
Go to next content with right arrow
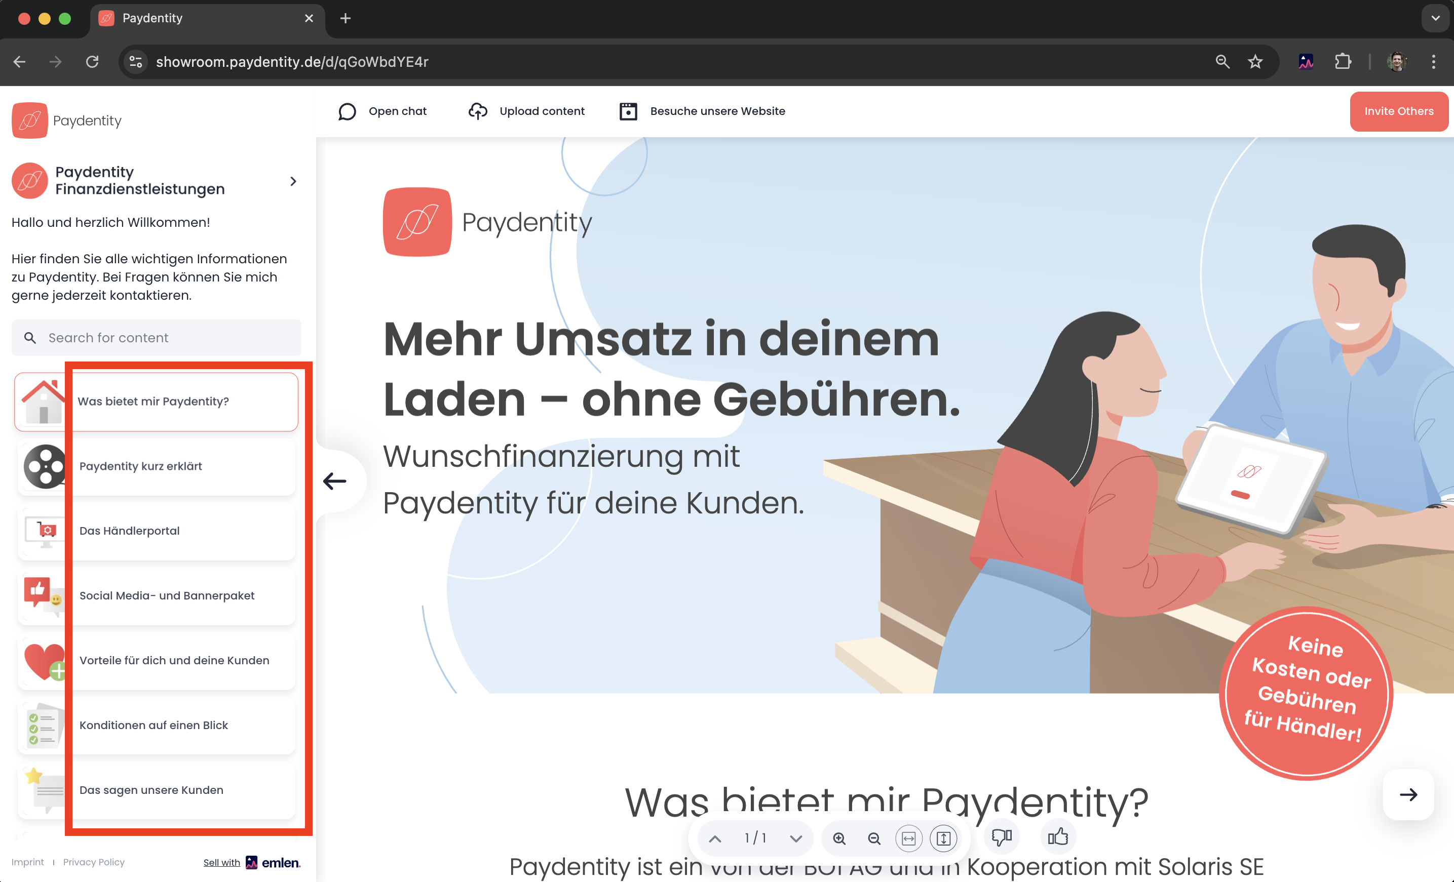coord(1408,794)
